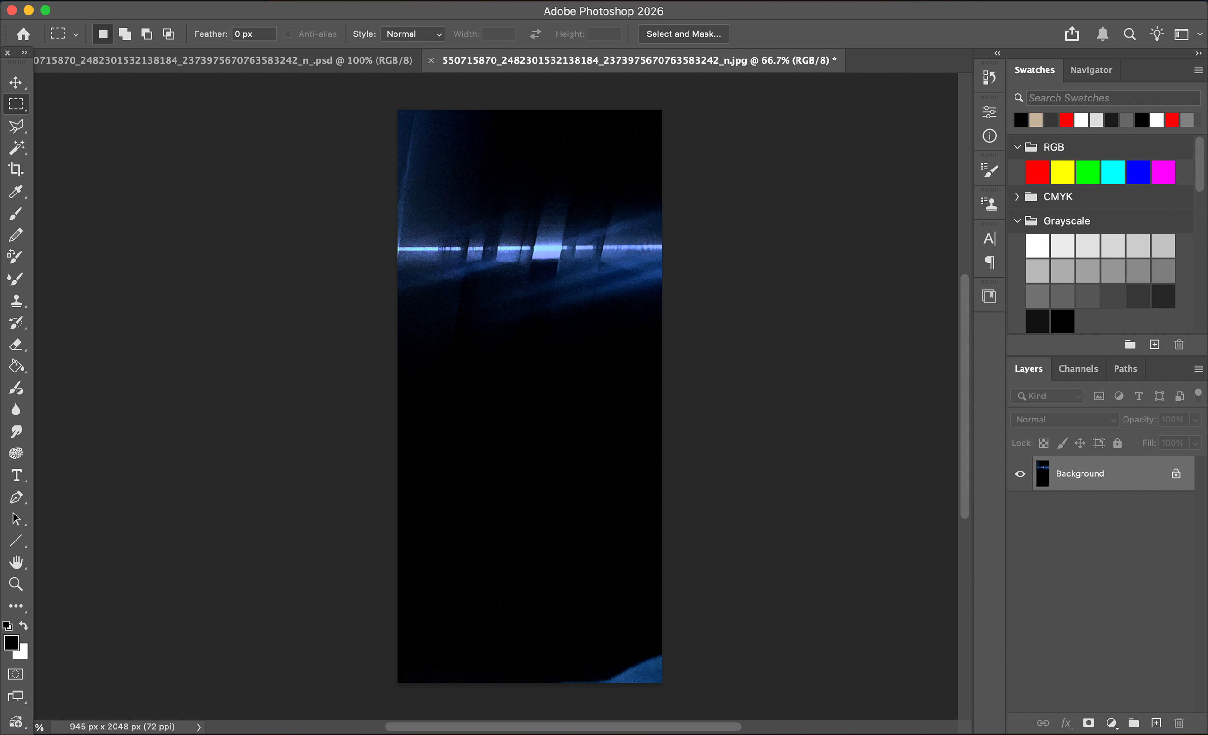
Task: Click the Select and Mask button
Action: pos(683,34)
